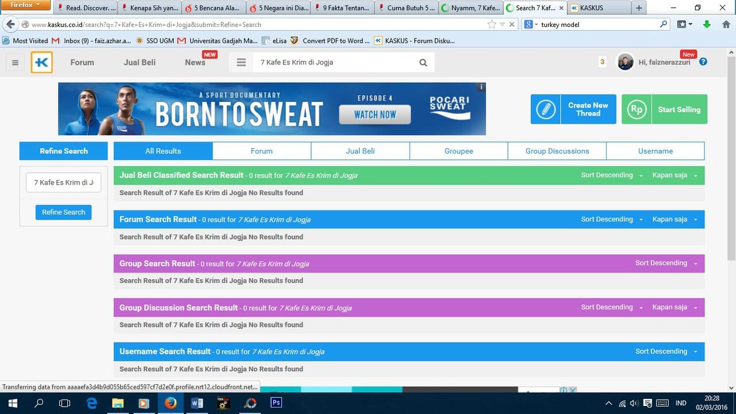Viewport: 736px width, 414px height.
Task: Open the Firefox bookmarks menu icon
Action: (684, 24)
